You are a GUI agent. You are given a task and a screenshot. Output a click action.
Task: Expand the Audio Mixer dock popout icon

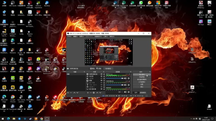131,72
